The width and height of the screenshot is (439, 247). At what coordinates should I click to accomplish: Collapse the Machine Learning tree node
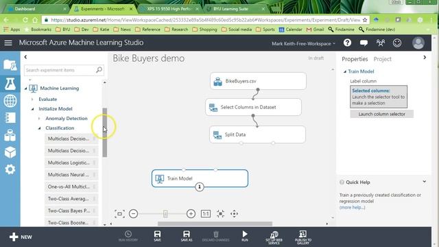coord(26,89)
